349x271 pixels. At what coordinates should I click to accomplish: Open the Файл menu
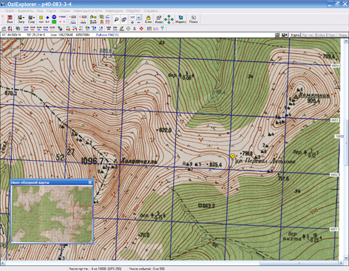[10, 11]
